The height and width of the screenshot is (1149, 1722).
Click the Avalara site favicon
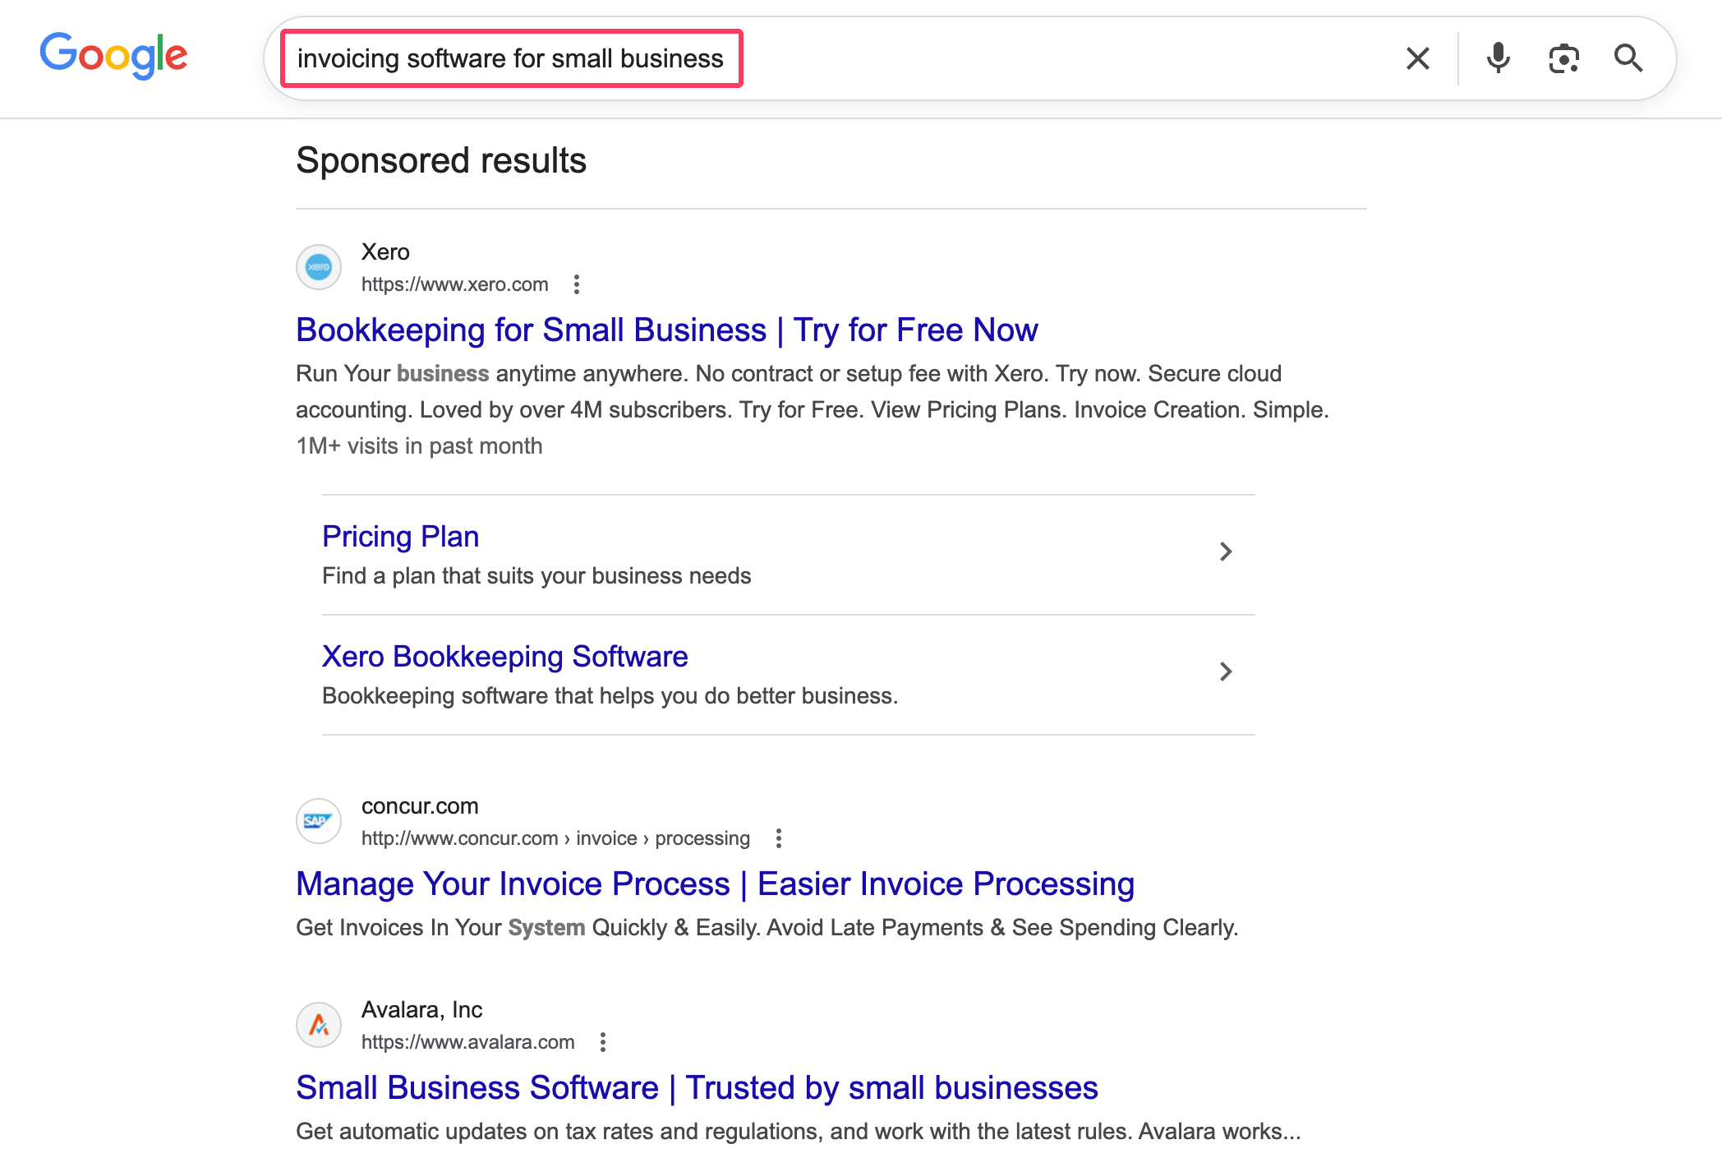[318, 1025]
